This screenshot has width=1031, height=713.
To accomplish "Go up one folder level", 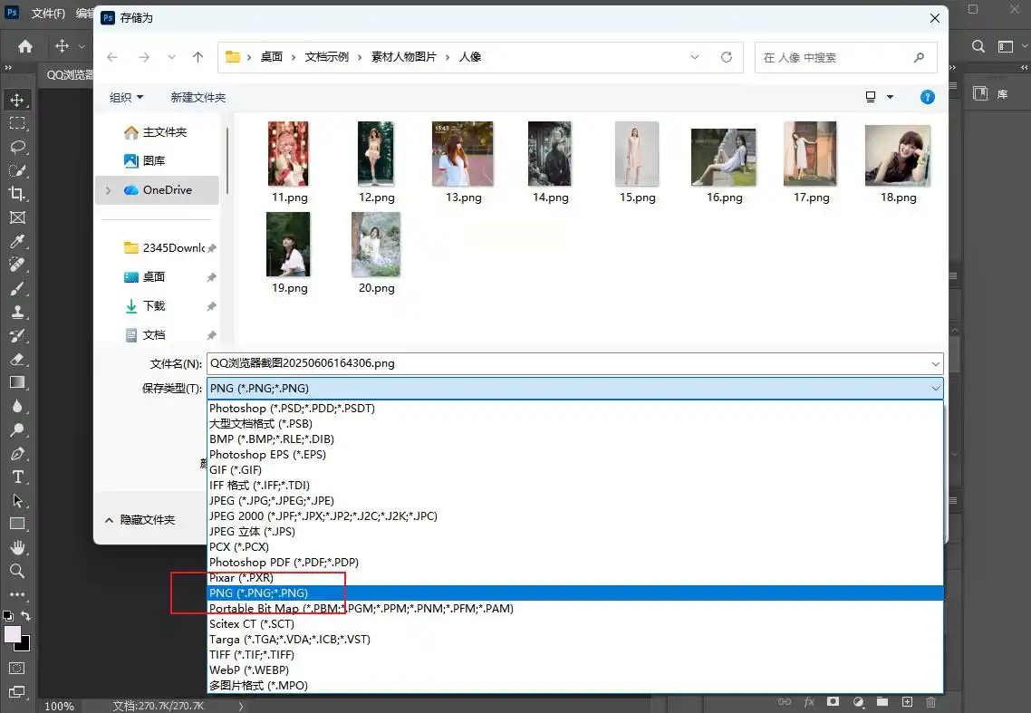I will [198, 57].
